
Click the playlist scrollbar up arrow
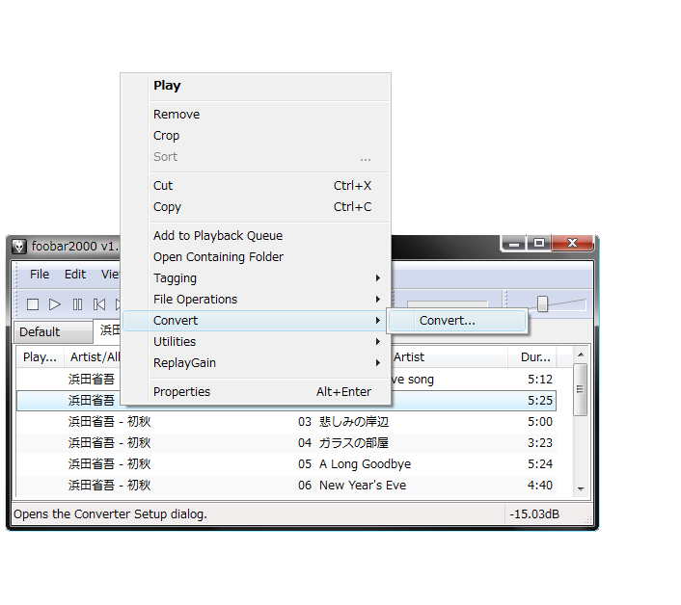coord(581,355)
